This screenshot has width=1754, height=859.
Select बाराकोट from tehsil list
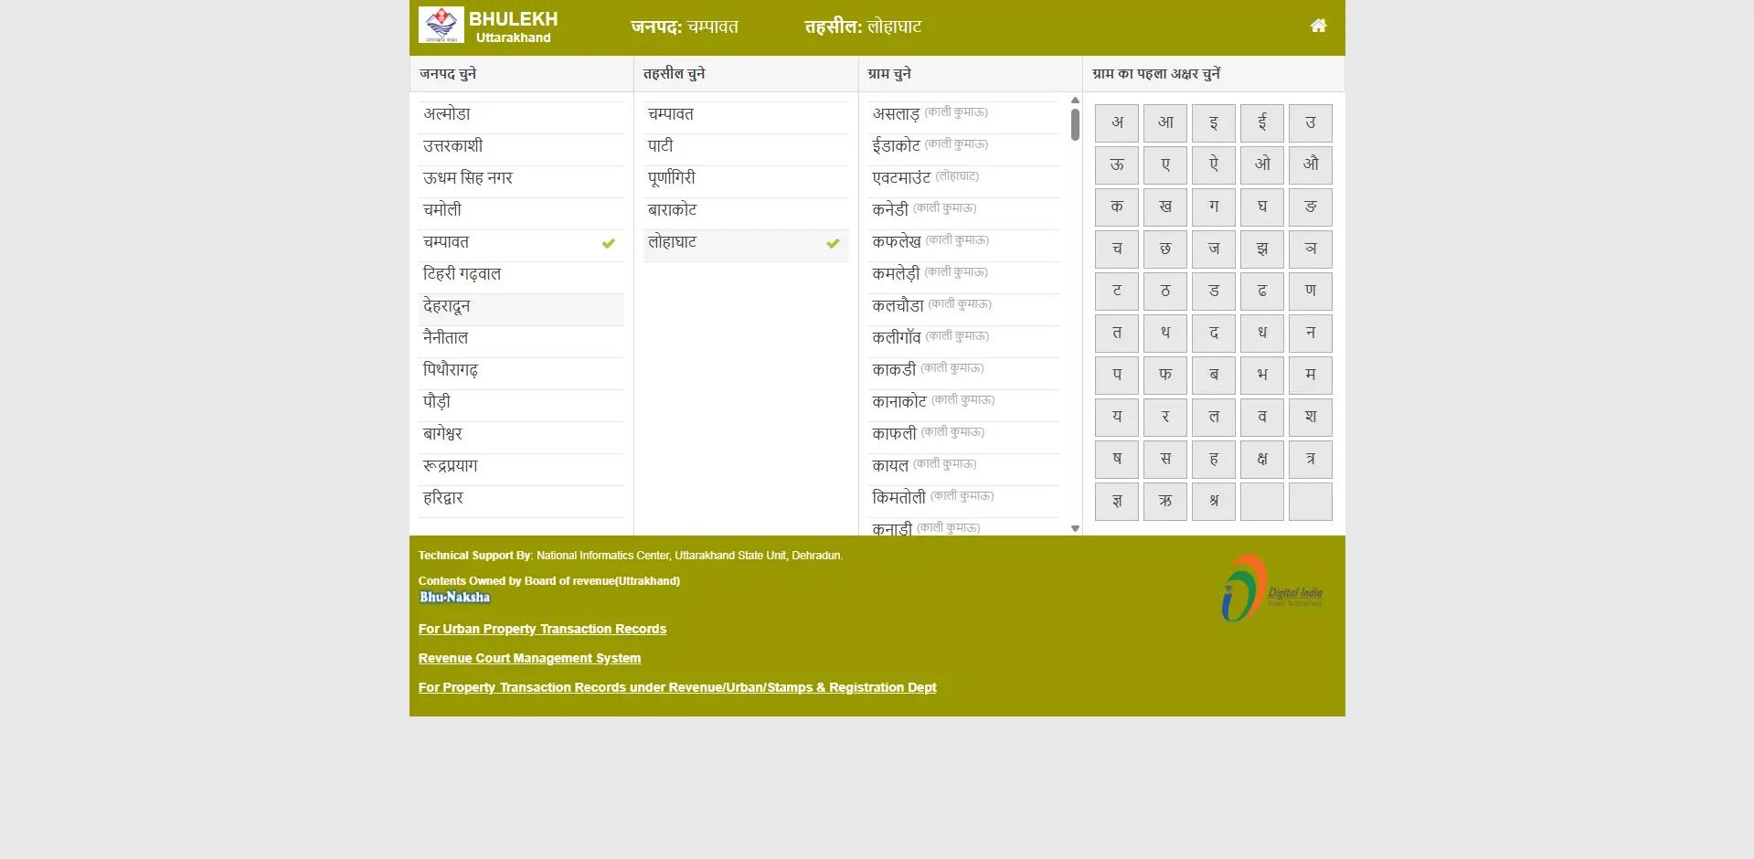(x=672, y=210)
